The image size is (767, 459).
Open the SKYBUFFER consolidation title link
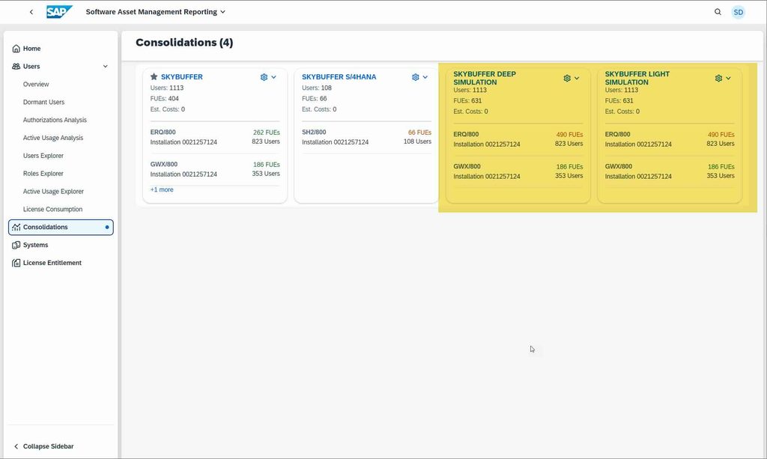181,76
